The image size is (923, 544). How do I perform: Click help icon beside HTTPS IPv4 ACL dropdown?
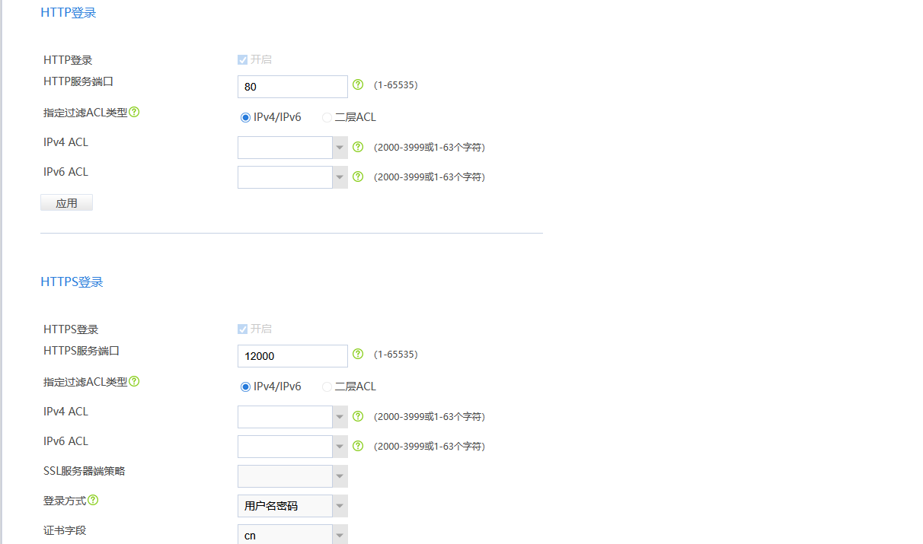(358, 416)
